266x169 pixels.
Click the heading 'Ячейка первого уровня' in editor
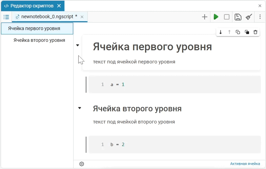[152, 47]
